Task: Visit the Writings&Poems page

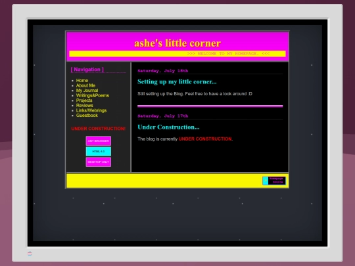Action: (x=93, y=95)
